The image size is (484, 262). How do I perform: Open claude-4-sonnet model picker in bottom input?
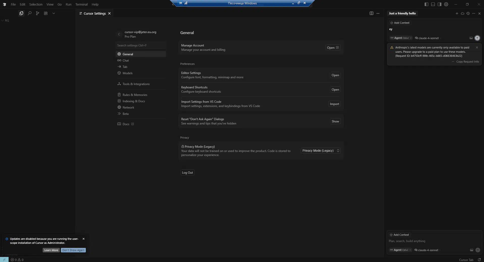(x=428, y=250)
